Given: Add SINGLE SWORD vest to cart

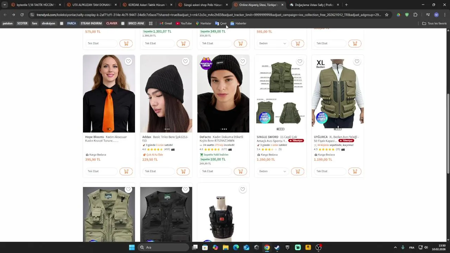Looking at the screenshot, I should coord(297,171).
